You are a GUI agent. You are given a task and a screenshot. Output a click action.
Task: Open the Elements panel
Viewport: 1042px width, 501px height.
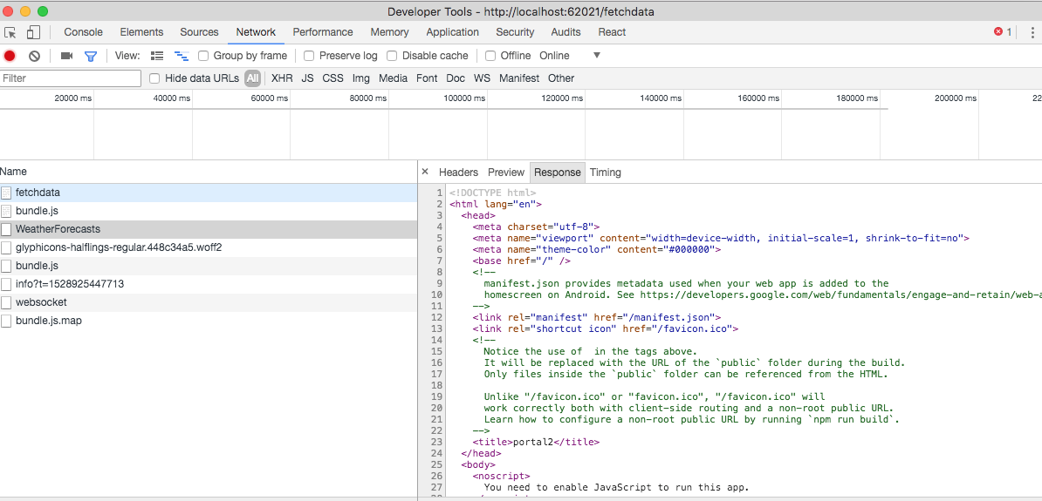pos(141,32)
